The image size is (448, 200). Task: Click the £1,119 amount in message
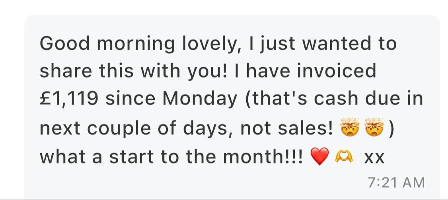coord(70,99)
